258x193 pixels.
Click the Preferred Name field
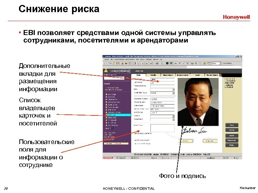(162, 86)
